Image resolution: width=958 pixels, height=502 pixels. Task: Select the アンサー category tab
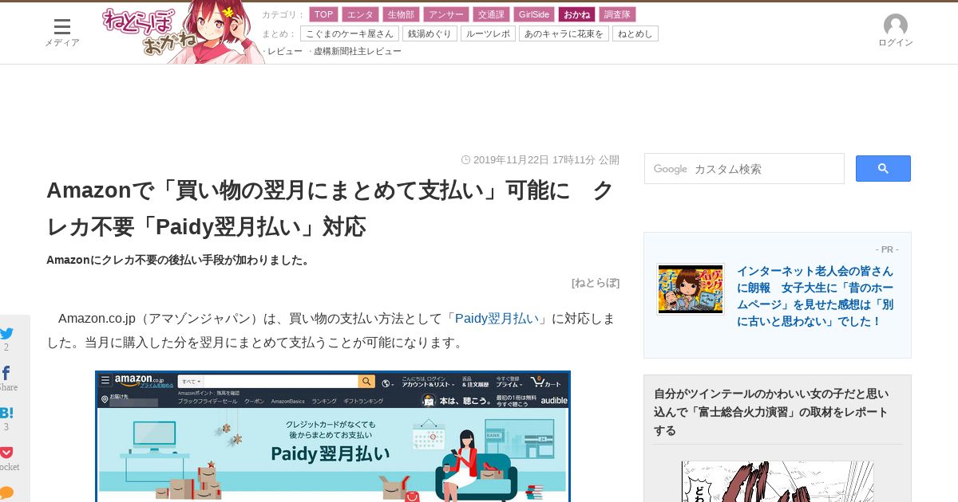tap(446, 14)
